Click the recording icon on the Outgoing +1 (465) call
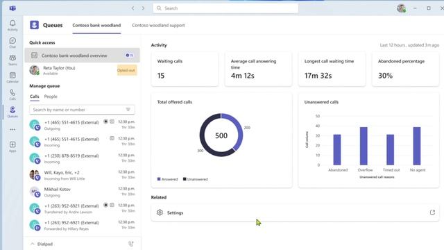Image resolution: width=444 pixels, height=250 pixels. (x=105, y=122)
